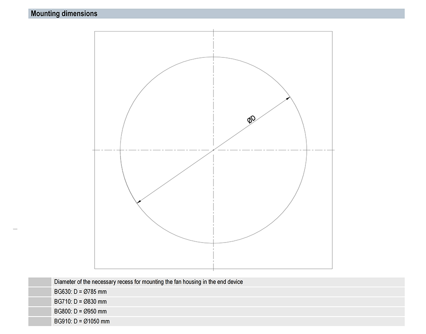Click the circle's center point at the crosshair

pyautogui.click(x=213, y=150)
